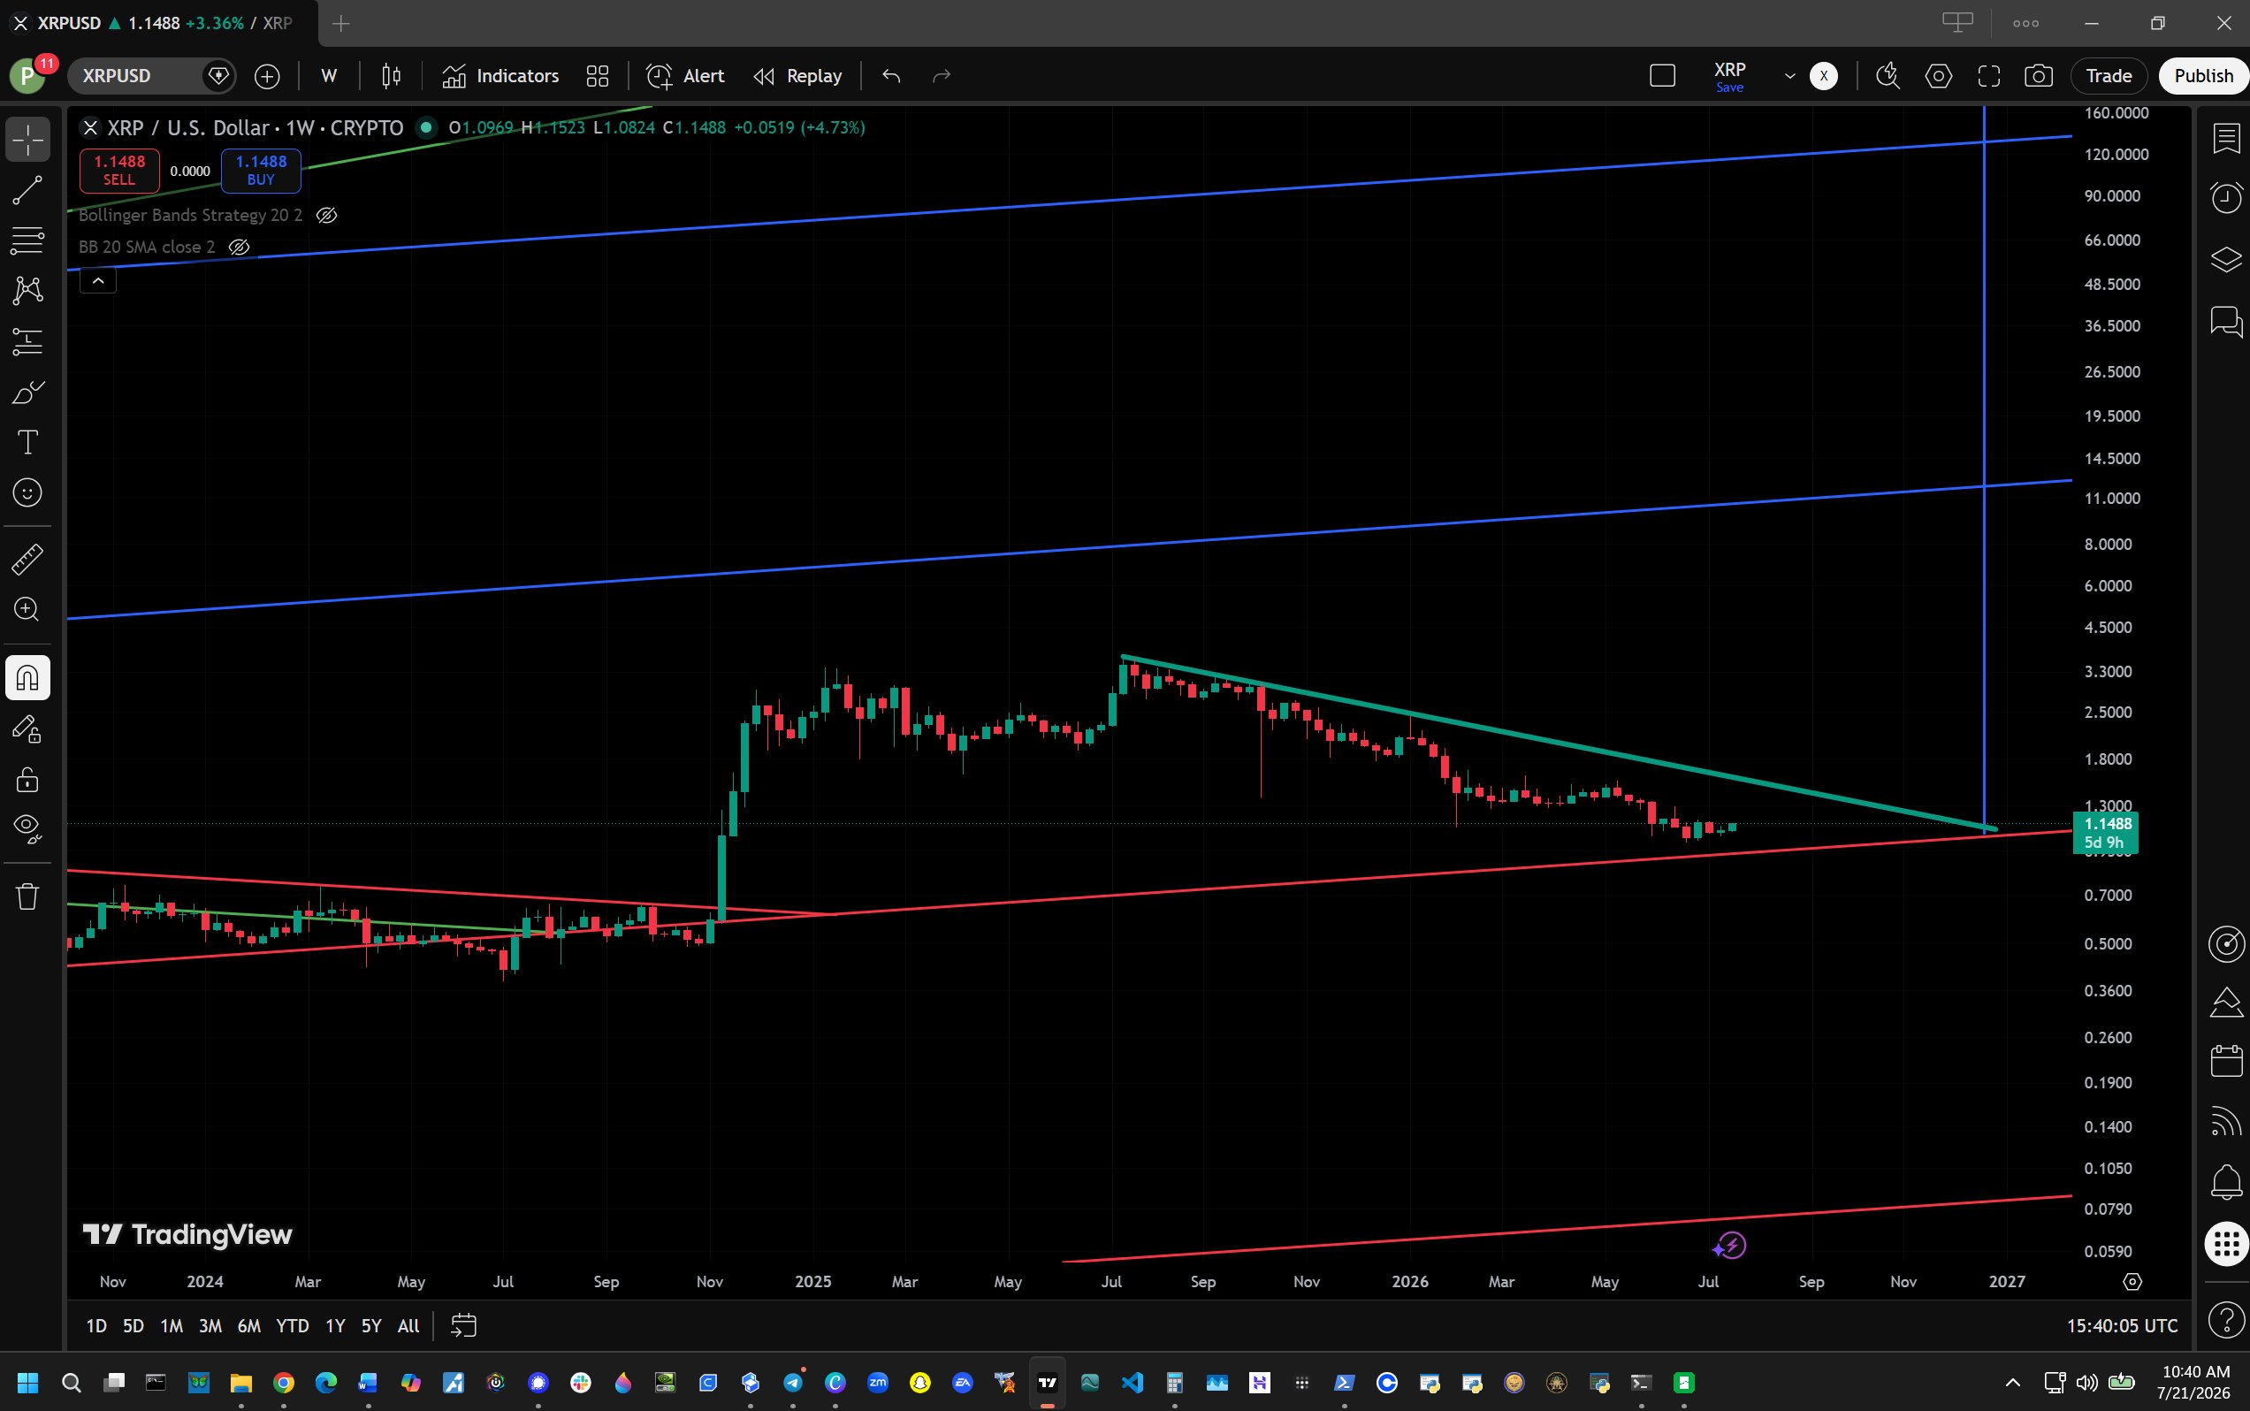This screenshot has width=2250, height=1411.
Task: Select the YTD time range tab
Action: click(x=292, y=1325)
